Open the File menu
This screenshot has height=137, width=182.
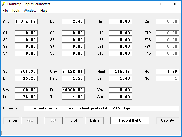5,11
